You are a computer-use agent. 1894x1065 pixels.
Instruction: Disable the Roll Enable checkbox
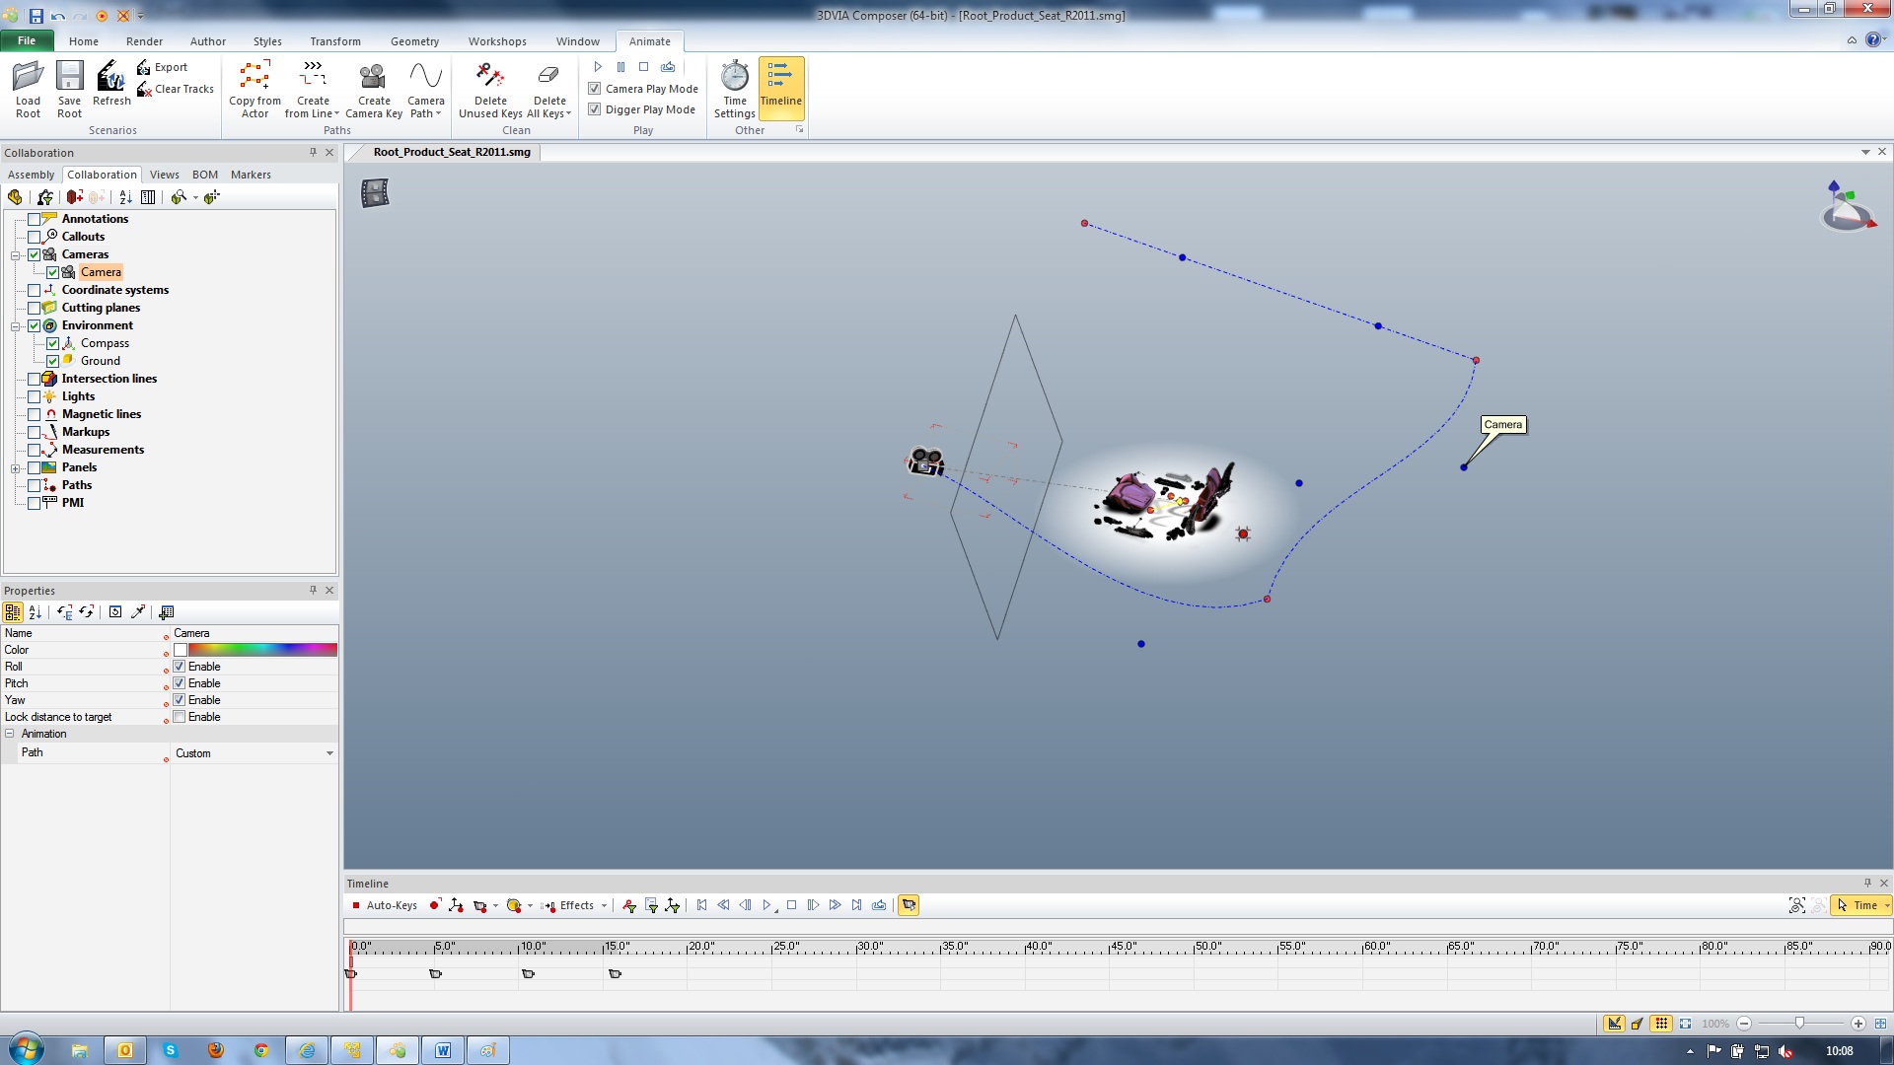click(180, 667)
